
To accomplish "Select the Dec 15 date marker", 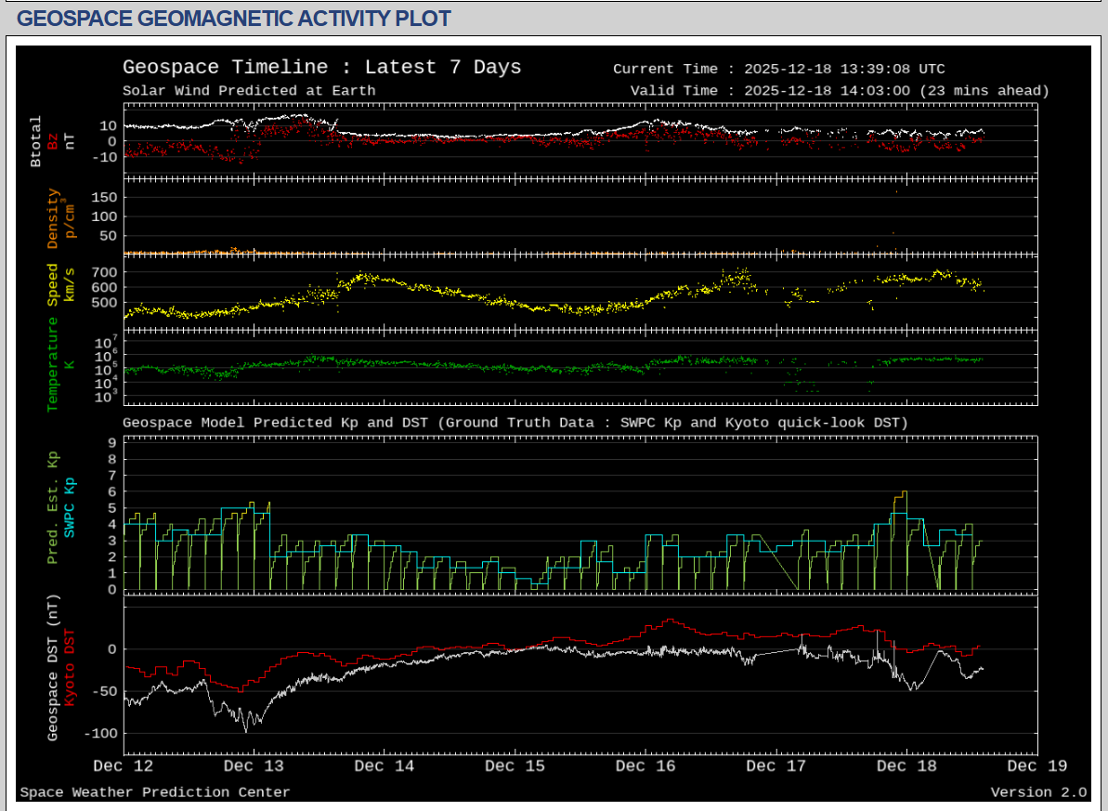I will pyautogui.click(x=515, y=766).
